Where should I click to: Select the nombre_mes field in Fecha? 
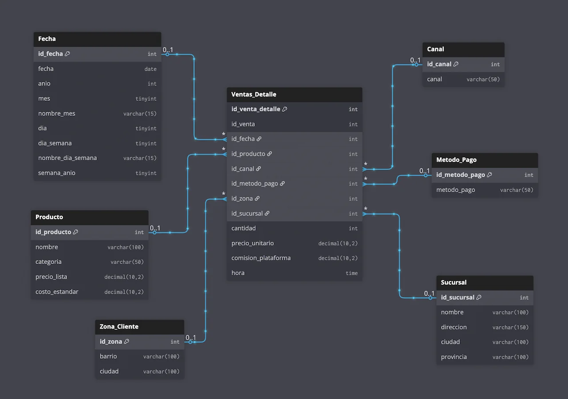tap(56, 113)
